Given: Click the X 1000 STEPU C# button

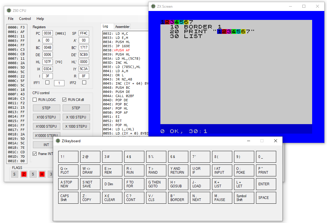Looking at the screenshot, I should click(76, 126).
